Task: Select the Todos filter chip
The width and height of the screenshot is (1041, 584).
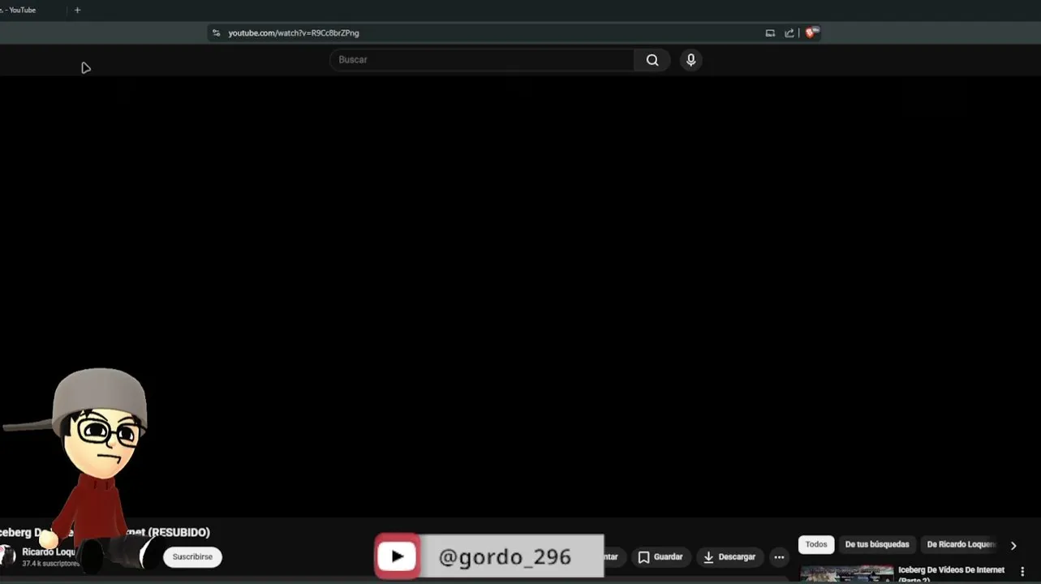Action: coord(816,544)
